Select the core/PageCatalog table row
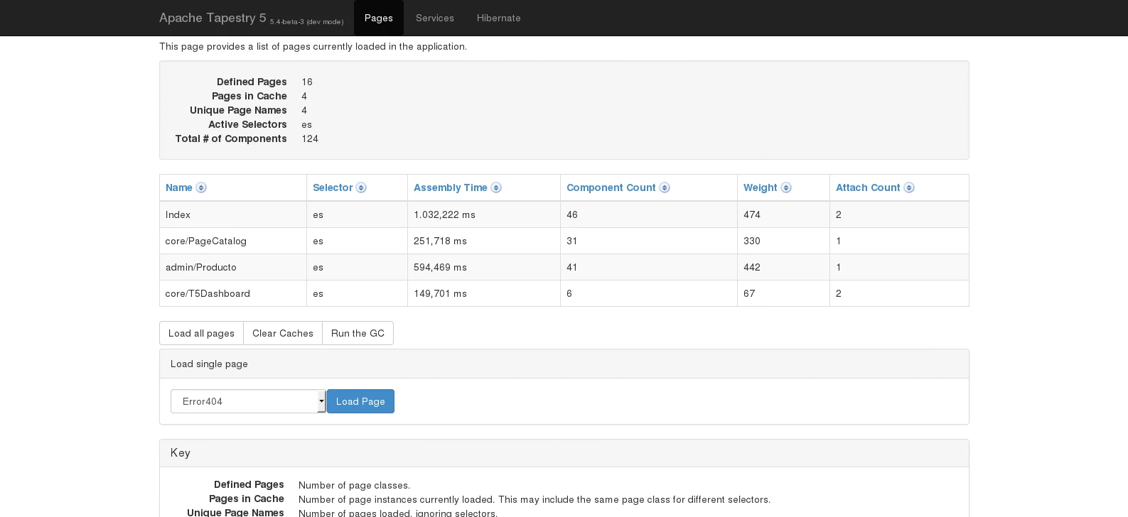The width and height of the screenshot is (1128, 517). pos(206,241)
